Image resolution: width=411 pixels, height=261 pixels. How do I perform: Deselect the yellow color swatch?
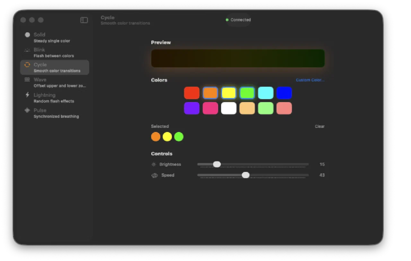229,93
